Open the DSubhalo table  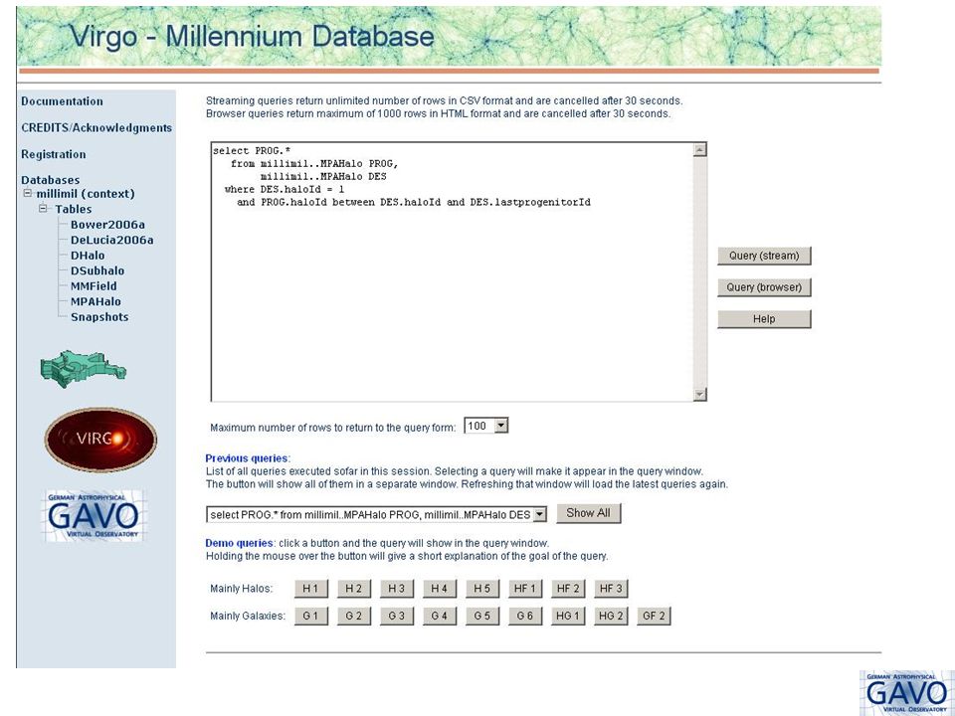point(97,270)
